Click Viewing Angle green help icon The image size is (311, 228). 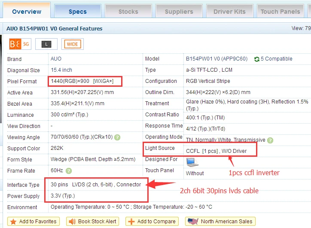[x=117, y=137]
